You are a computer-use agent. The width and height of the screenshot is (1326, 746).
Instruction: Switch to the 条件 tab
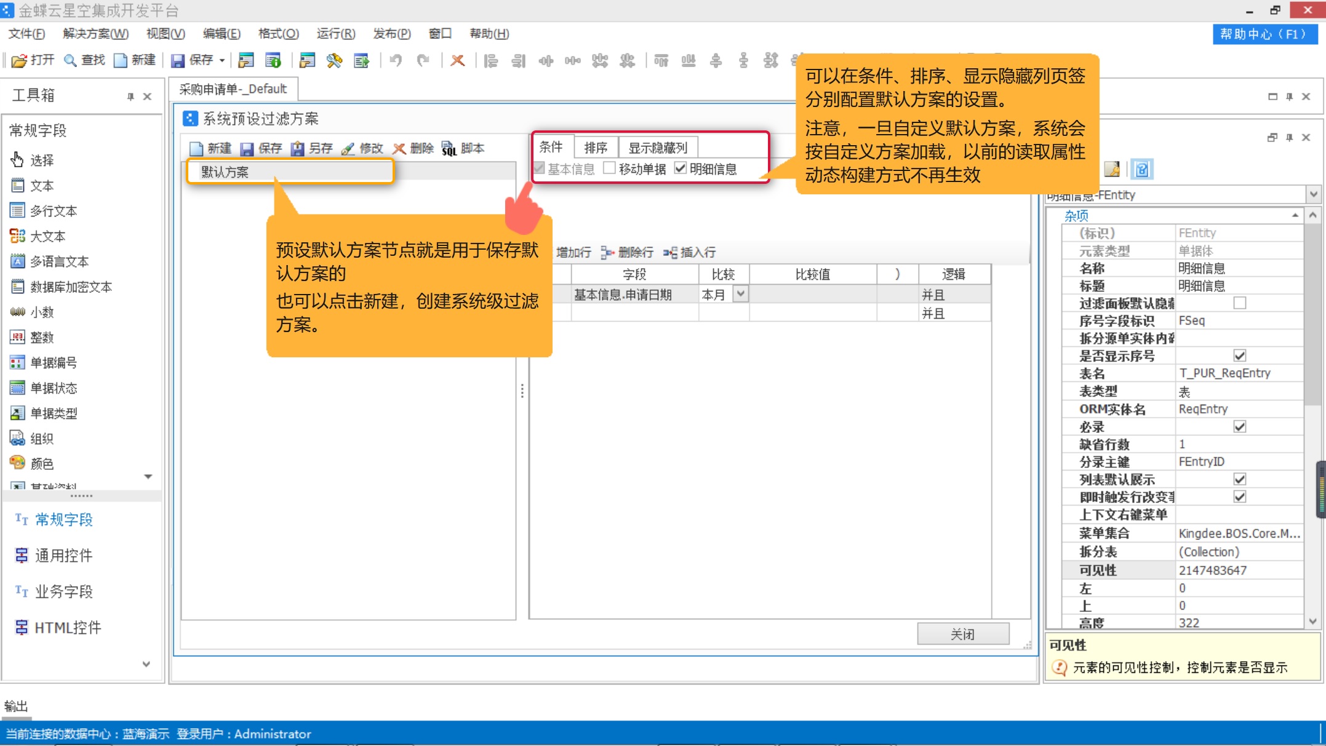(x=551, y=147)
